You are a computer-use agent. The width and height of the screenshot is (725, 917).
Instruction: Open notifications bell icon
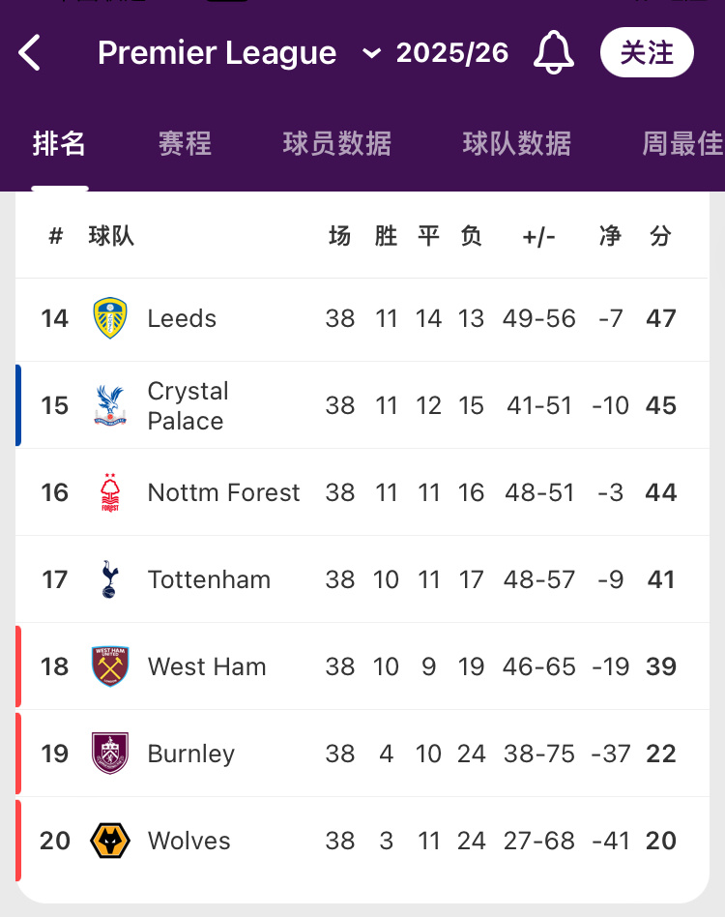(x=553, y=52)
